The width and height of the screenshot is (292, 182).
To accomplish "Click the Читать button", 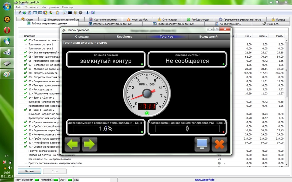I will (30, 171).
